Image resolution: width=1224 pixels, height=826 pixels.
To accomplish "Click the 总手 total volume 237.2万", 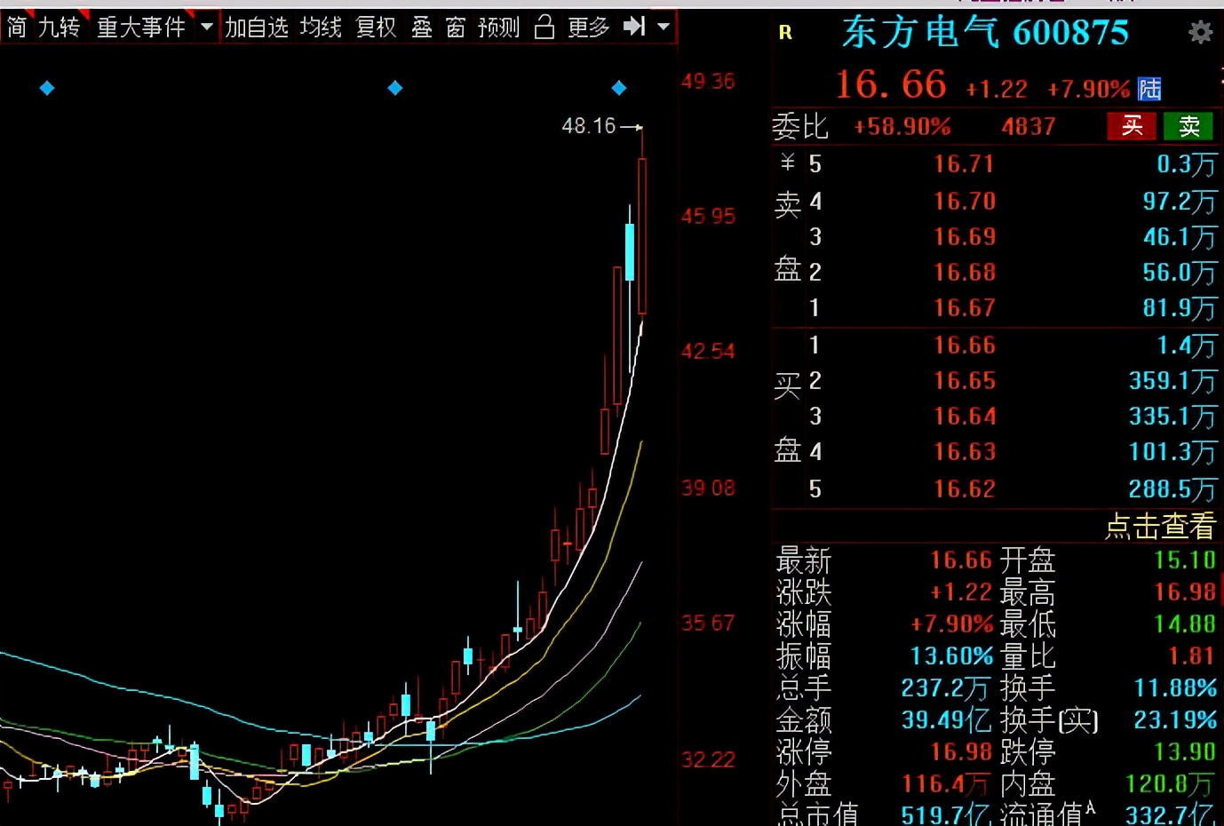I will (946, 688).
